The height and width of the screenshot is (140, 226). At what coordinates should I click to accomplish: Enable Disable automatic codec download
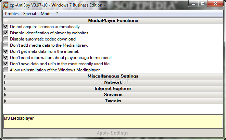coord(6,39)
